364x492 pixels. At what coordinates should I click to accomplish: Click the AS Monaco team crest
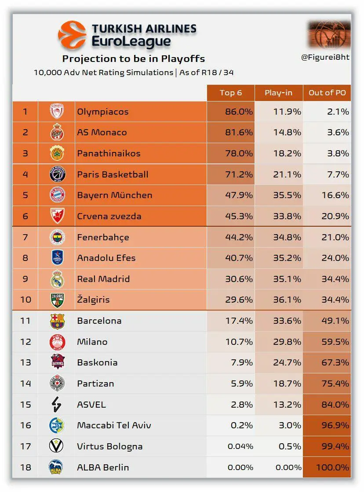pos(57,132)
